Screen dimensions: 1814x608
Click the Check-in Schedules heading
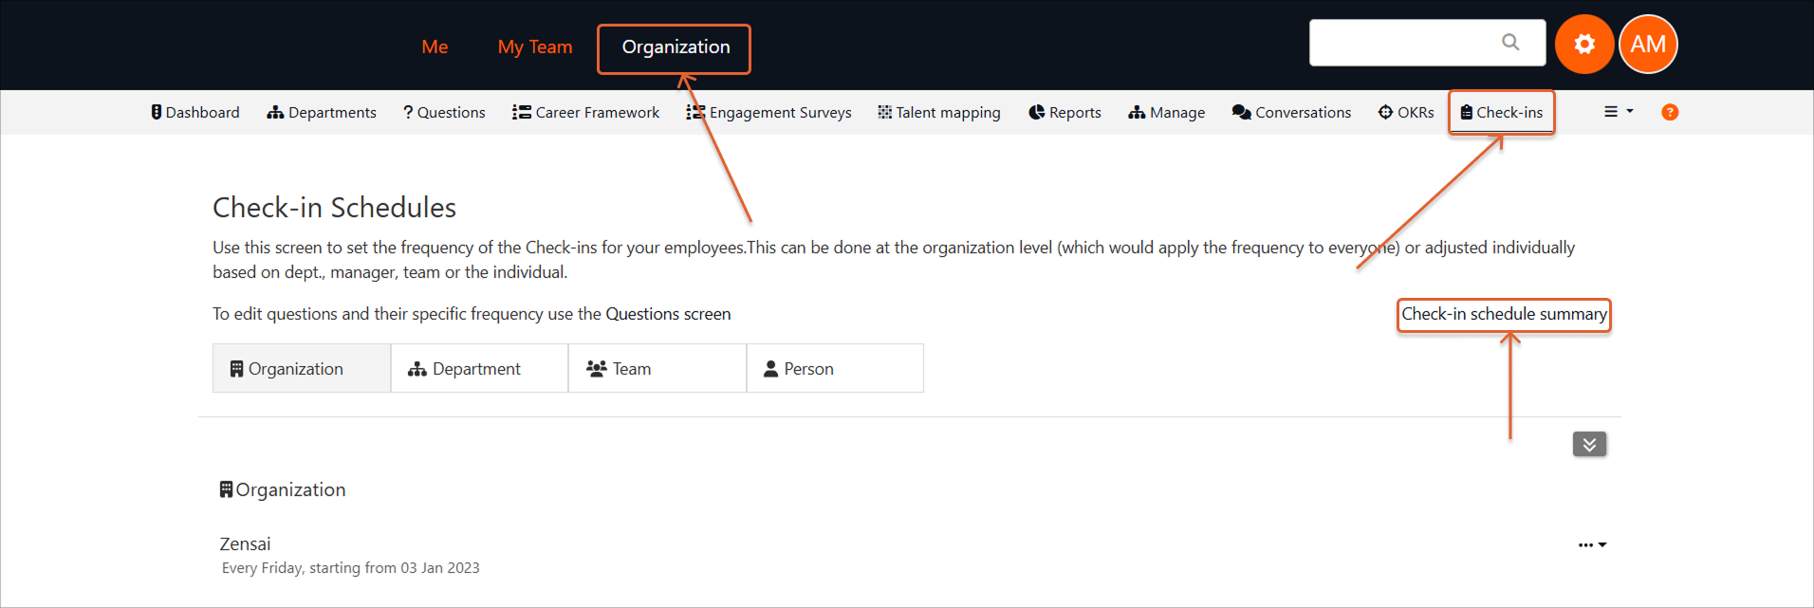(334, 207)
